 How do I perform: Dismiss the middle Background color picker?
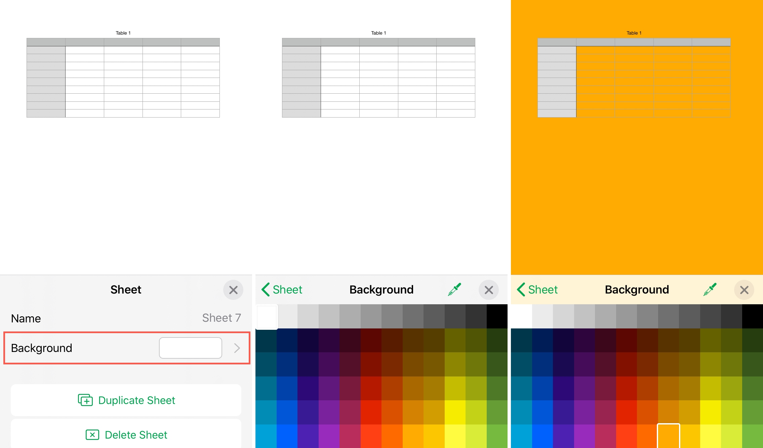pyautogui.click(x=489, y=289)
